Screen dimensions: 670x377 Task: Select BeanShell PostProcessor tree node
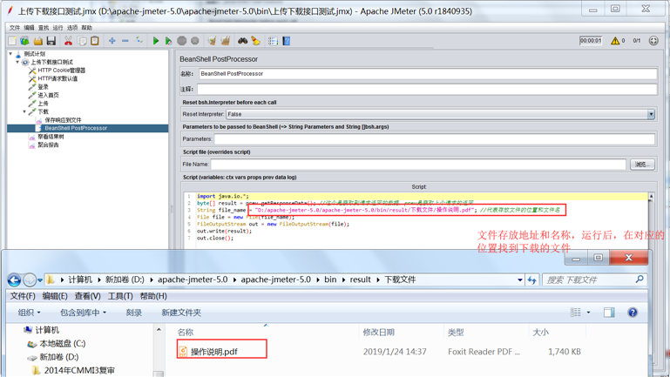(76, 128)
